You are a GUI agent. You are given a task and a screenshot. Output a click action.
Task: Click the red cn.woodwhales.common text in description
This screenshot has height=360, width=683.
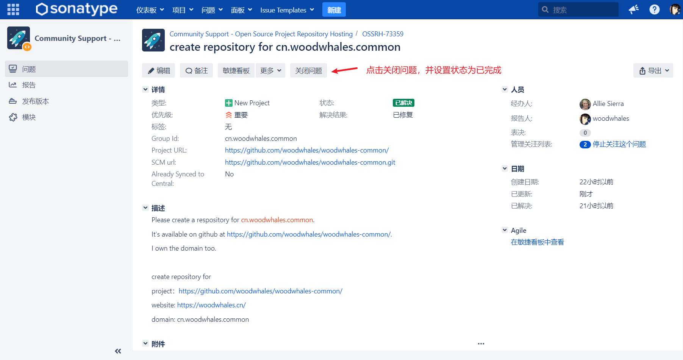tap(277, 220)
